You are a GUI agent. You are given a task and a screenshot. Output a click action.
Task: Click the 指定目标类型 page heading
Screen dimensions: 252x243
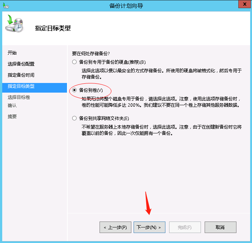click(53, 28)
